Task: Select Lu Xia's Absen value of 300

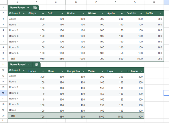Action: point(154,19)
